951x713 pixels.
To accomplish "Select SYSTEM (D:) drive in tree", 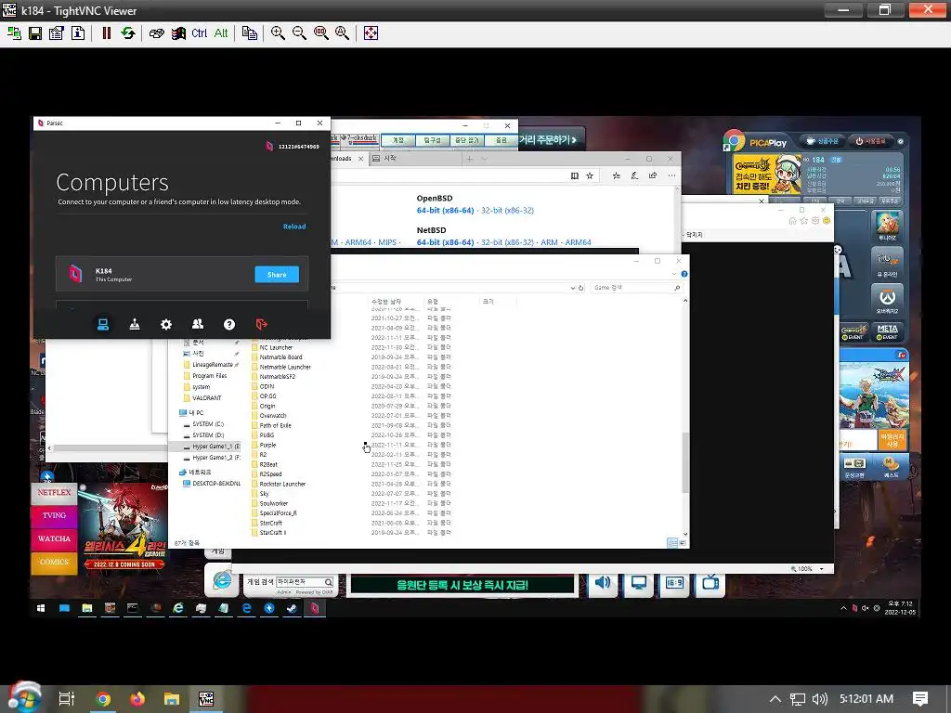I will pos(208,434).
